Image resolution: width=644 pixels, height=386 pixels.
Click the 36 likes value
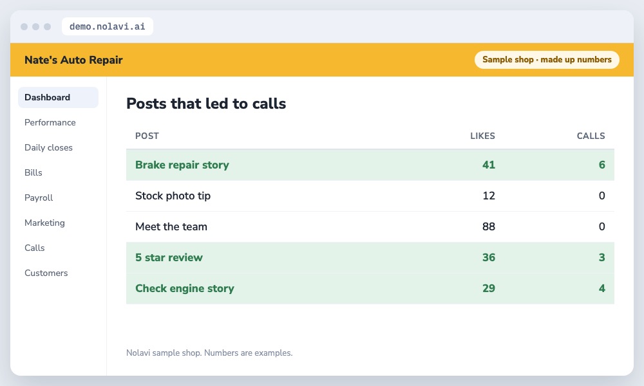[489, 257]
